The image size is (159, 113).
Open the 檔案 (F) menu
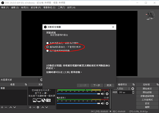point(5,7)
